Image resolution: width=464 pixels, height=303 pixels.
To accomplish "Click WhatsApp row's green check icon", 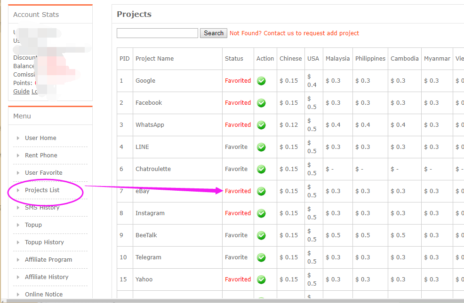I will tap(261, 125).
